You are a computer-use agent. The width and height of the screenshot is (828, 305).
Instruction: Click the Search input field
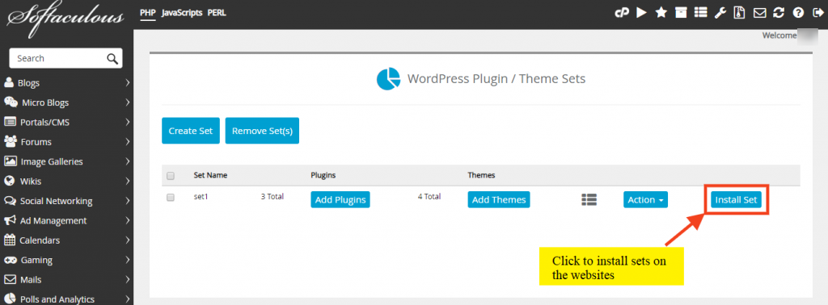click(x=66, y=58)
